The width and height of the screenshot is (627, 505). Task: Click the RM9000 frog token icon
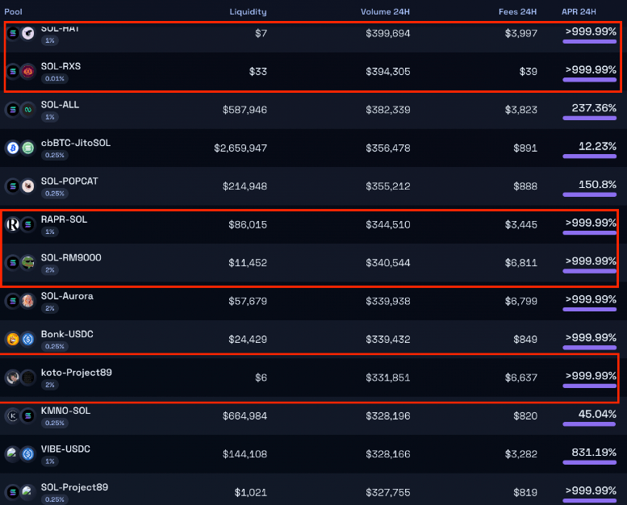pos(28,263)
